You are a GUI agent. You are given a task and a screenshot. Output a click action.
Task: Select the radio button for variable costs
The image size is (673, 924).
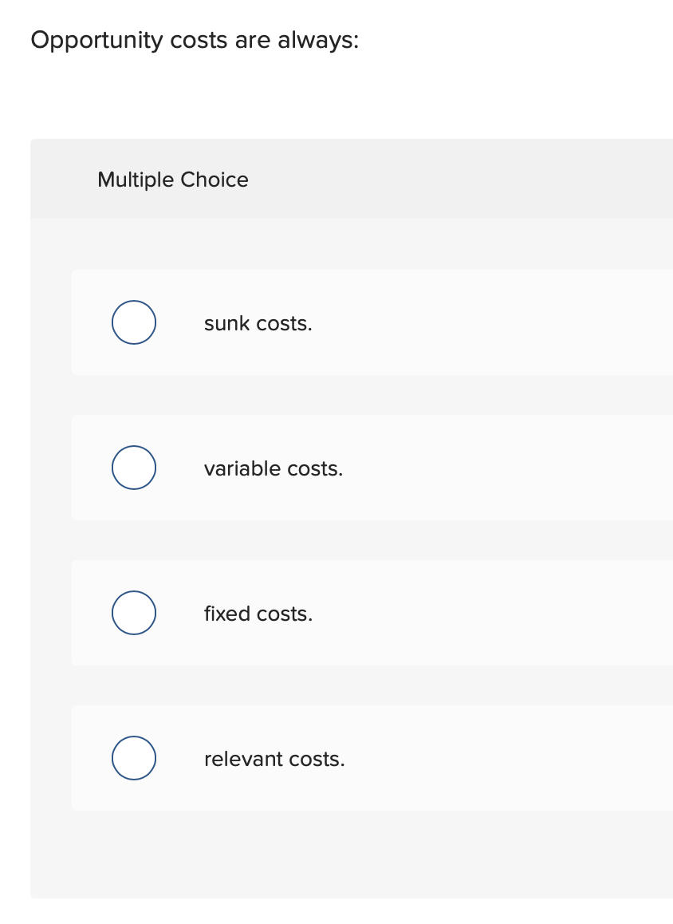[133, 468]
